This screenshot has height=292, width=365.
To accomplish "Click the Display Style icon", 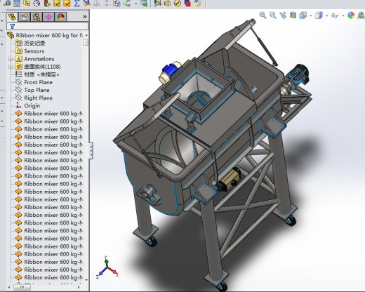I will 319,15.
